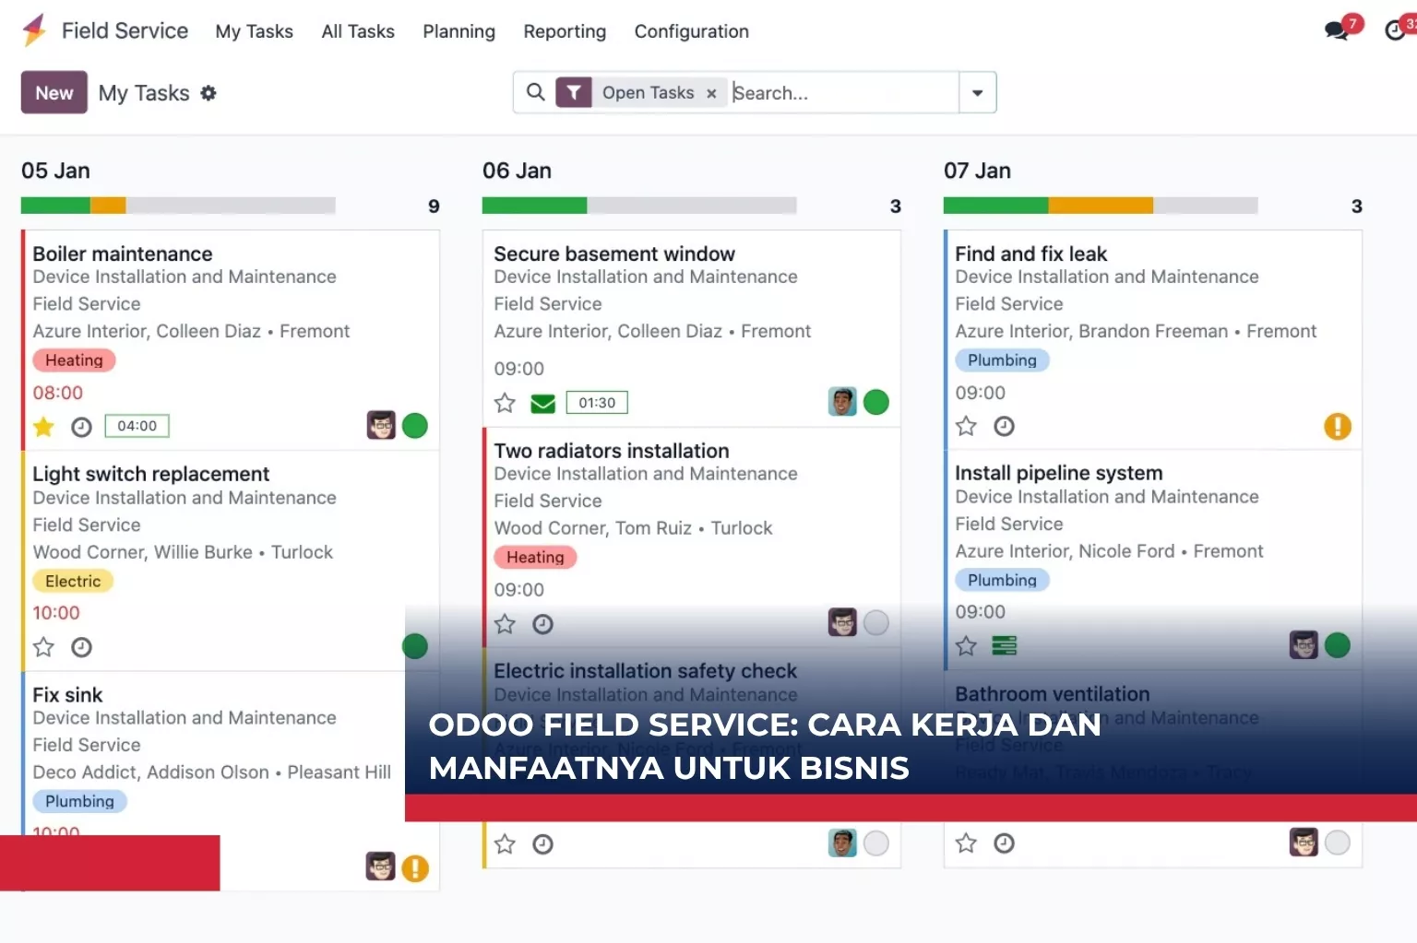1417x943 pixels.
Task: Open the Configuration menu
Action: [692, 31]
